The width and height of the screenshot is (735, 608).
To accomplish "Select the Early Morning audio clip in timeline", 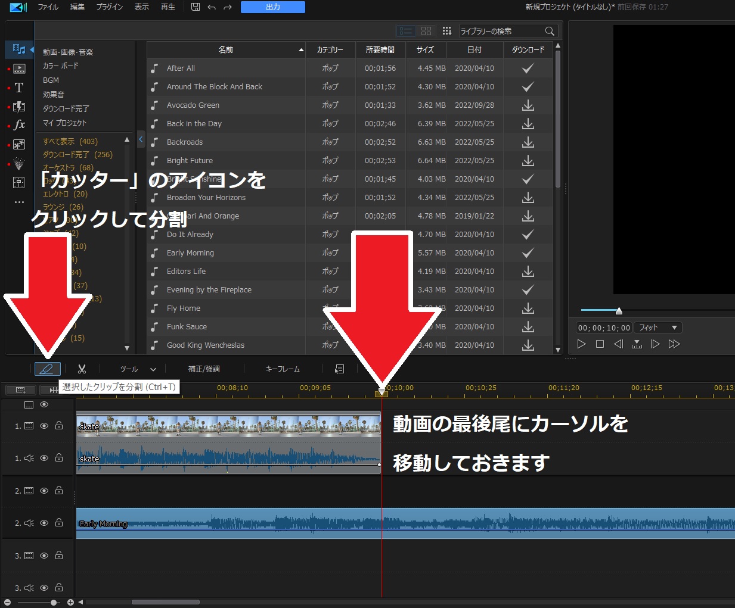I will [405, 523].
